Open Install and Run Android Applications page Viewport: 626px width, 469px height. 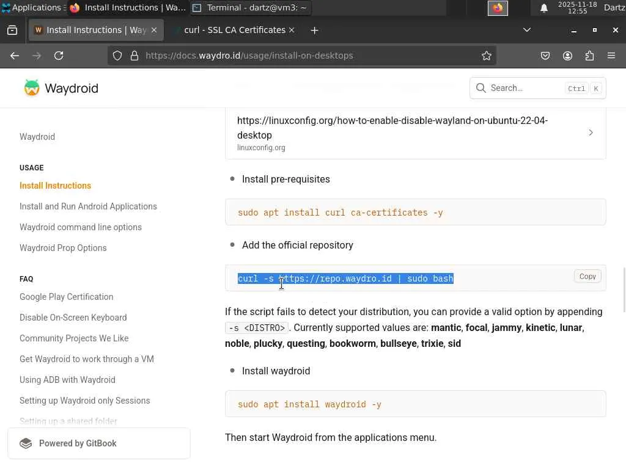coord(88,206)
